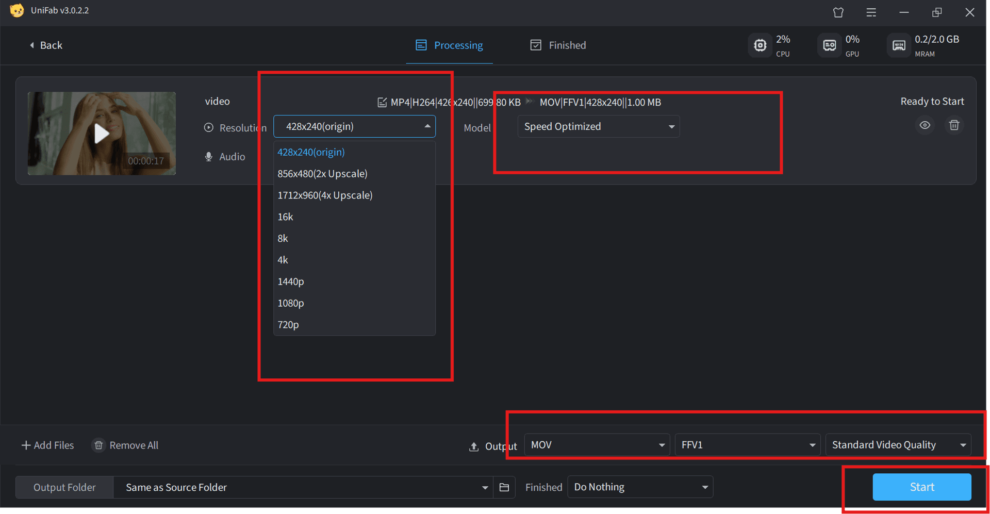Screen dimensions: 990x514
Task: Click the UniFab cat logo icon
Action: (x=16, y=10)
